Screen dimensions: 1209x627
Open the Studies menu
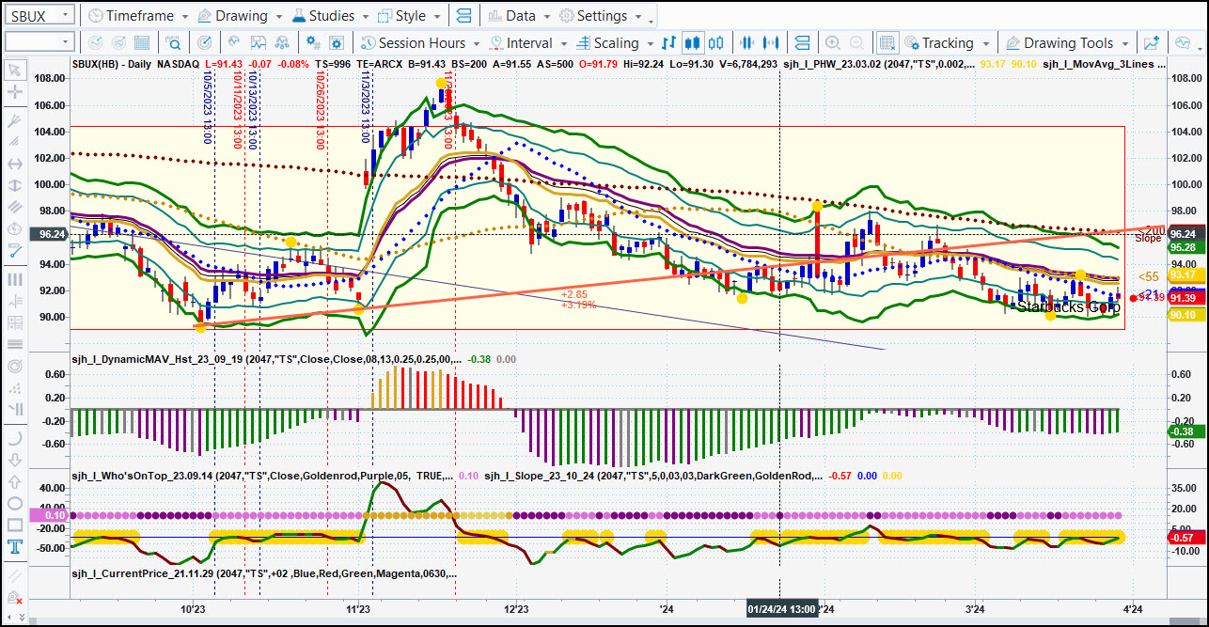[330, 16]
